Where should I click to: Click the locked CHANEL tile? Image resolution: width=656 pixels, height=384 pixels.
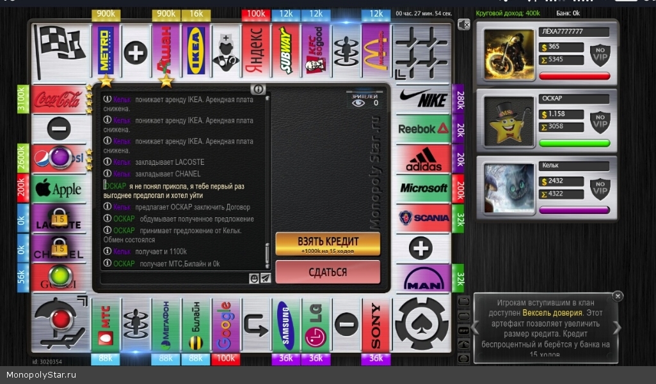tap(59, 248)
